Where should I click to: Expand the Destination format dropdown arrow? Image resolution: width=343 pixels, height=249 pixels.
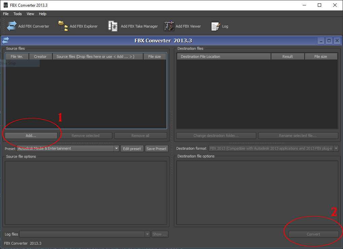click(336, 148)
